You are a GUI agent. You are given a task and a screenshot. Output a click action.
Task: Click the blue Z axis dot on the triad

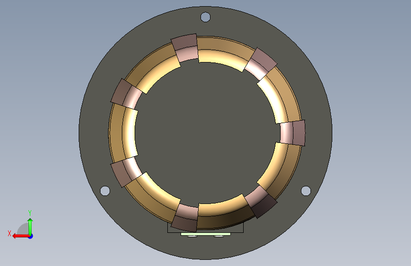click(x=31, y=236)
